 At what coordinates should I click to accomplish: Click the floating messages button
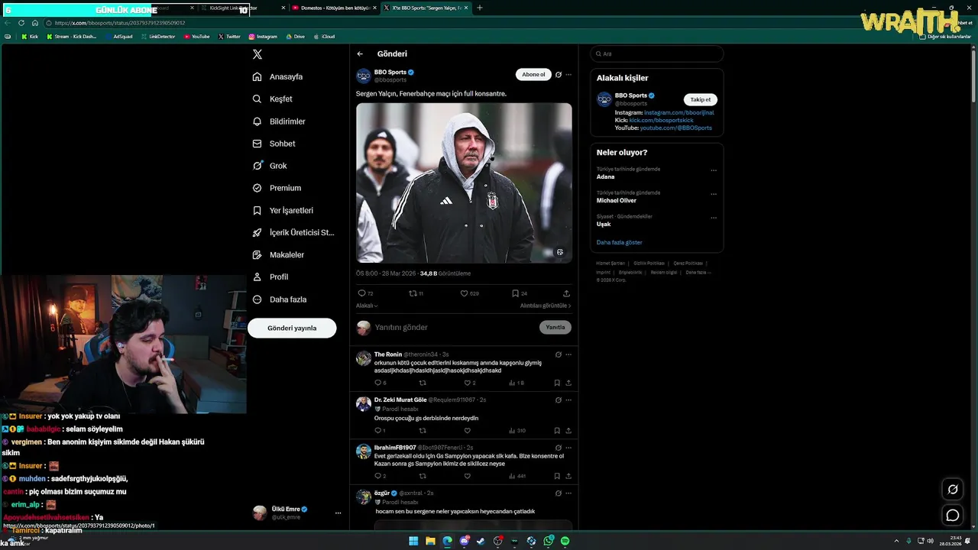tap(953, 516)
